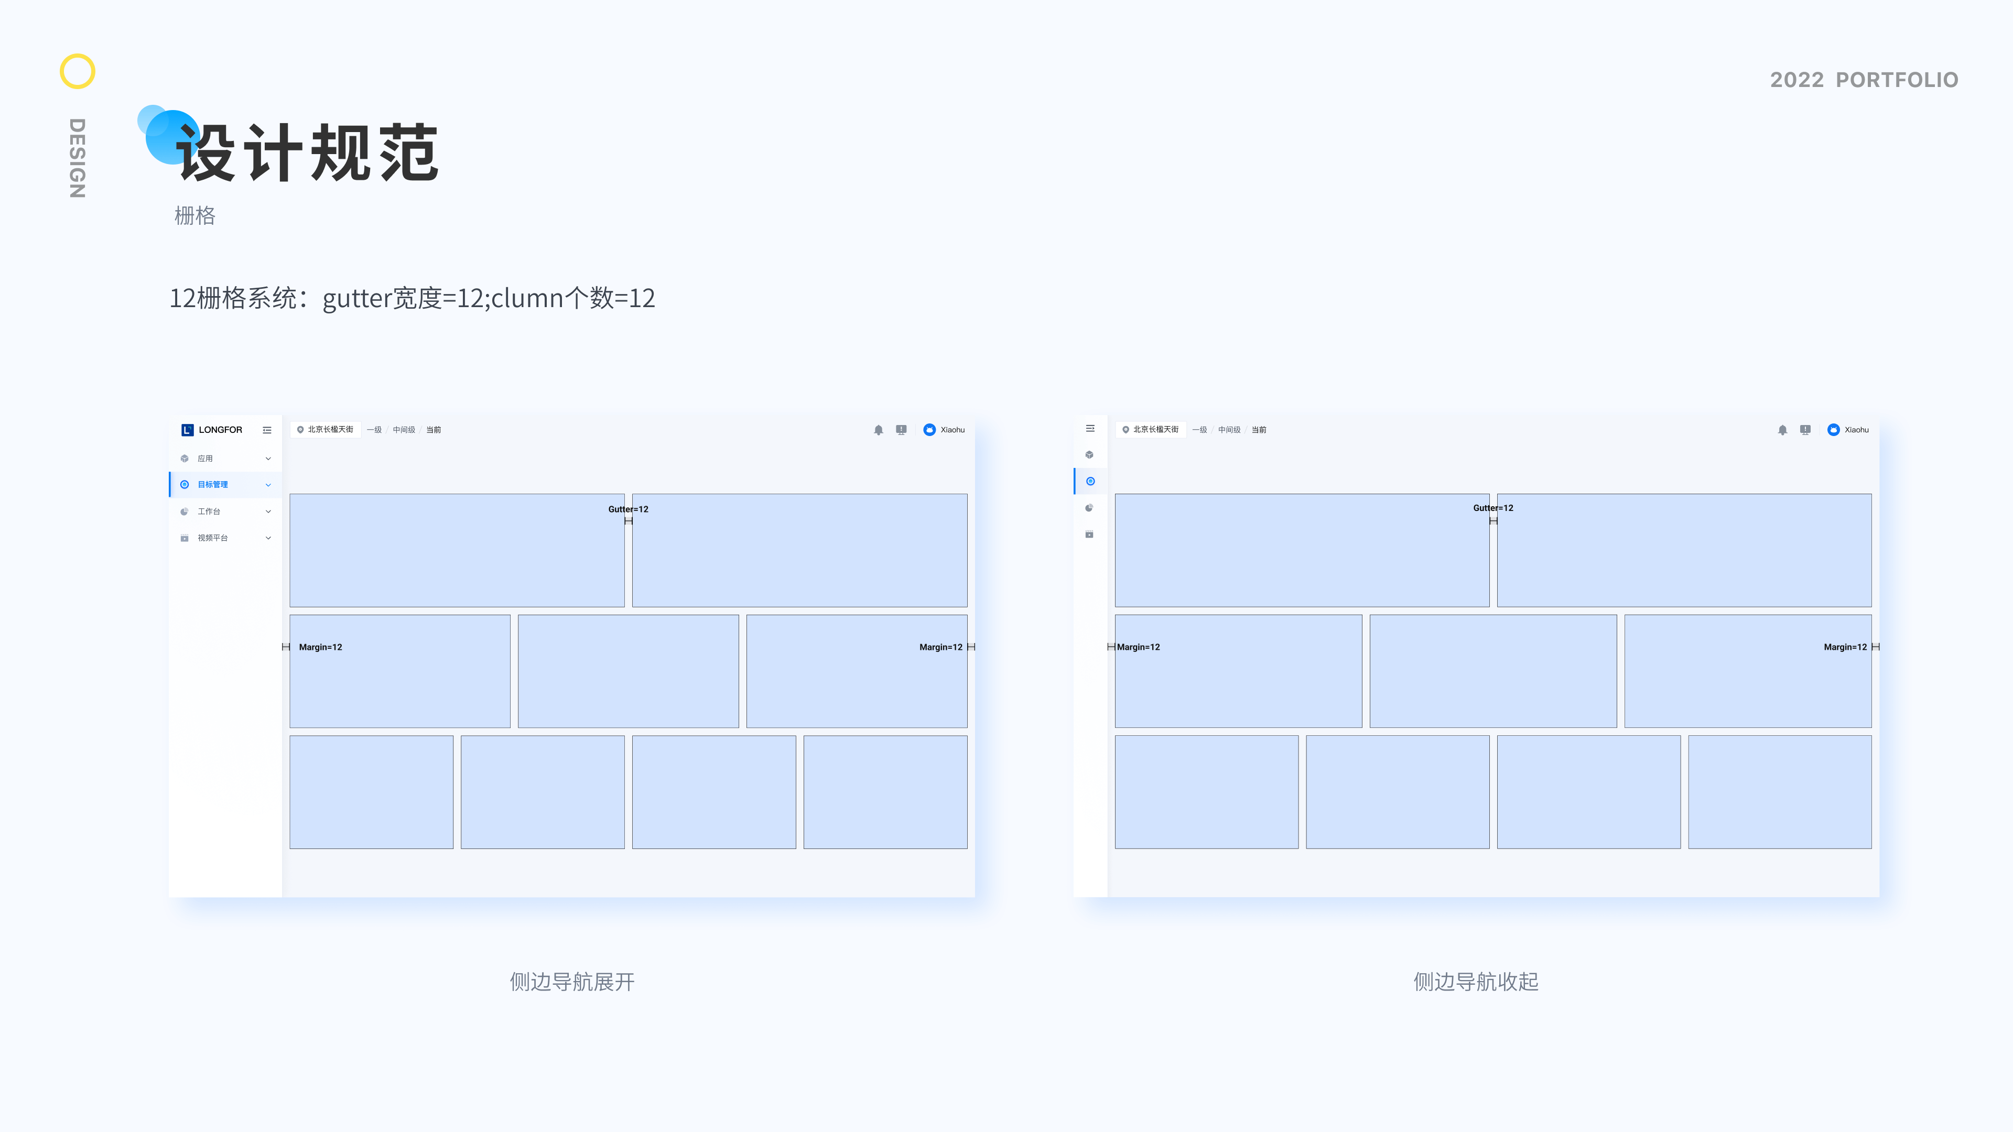Click pie chart icon in collapsed sidebar

pos(1089,508)
